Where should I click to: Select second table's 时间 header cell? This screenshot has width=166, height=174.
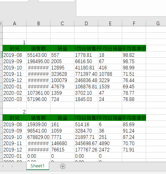click(14, 118)
